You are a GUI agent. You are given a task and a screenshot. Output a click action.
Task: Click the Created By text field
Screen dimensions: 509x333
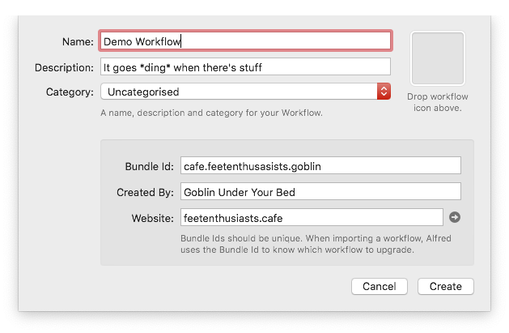[320, 191]
